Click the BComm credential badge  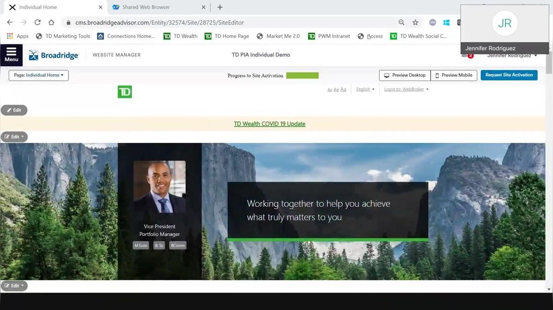coord(178,246)
